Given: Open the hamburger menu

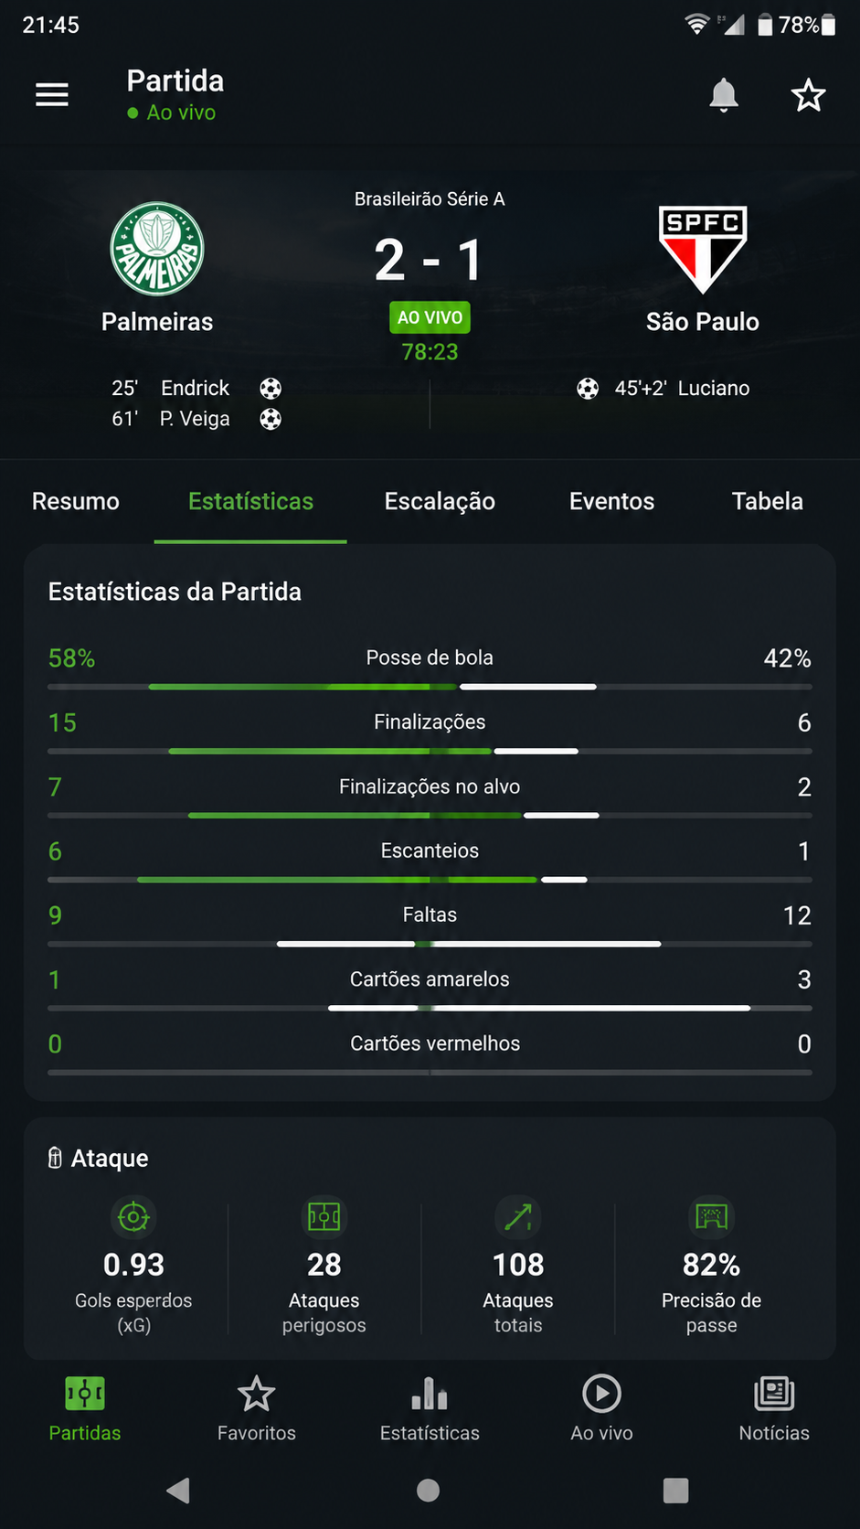Looking at the screenshot, I should [x=52, y=94].
